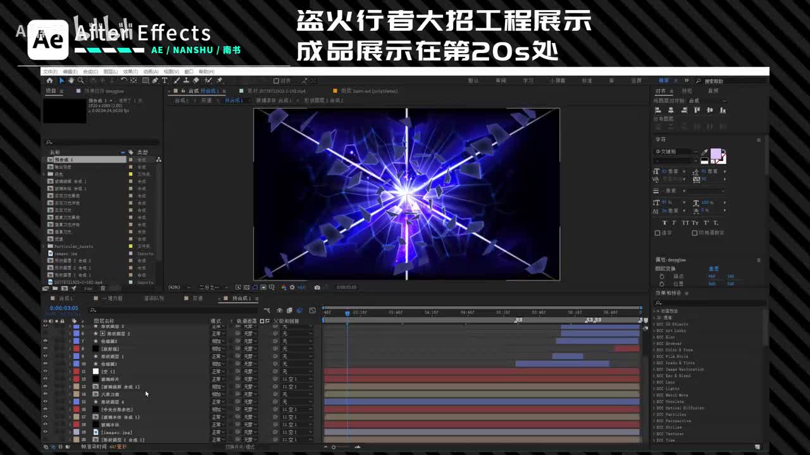Select the Eraser tool
This screenshot has width=810, height=455.
click(196, 80)
